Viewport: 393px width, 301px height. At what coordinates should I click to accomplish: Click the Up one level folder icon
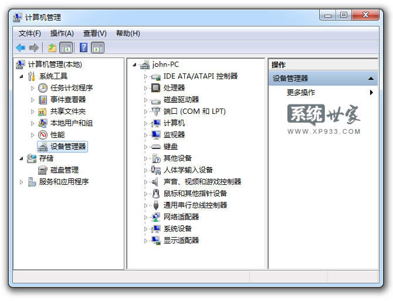(x=52, y=48)
